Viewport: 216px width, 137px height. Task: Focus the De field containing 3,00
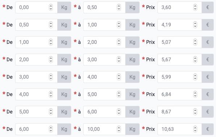(x=37, y=77)
